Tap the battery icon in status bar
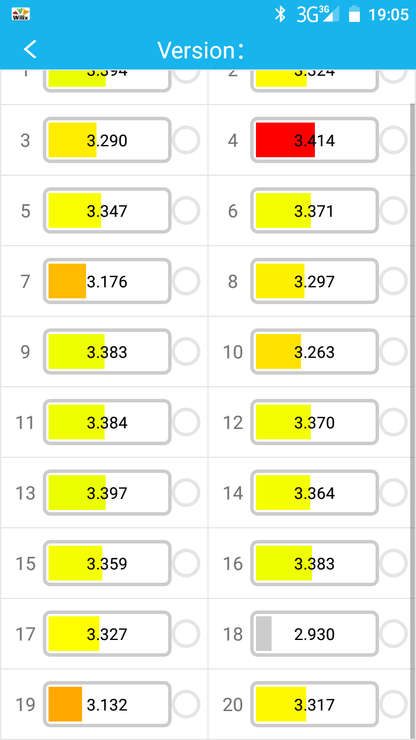Screen dimensions: 416x740 tap(354, 14)
